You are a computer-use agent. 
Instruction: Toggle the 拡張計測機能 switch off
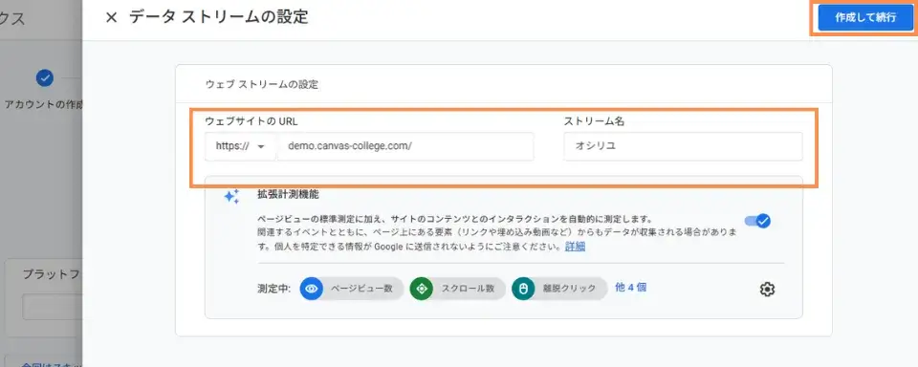(757, 221)
